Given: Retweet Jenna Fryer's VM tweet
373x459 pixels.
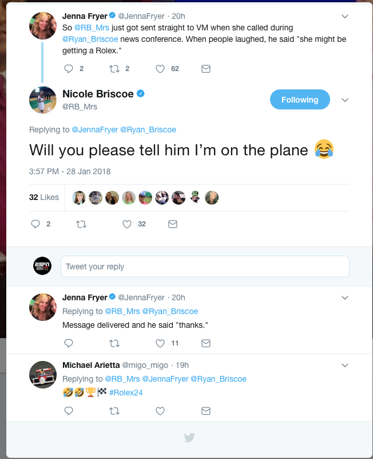Looking at the screenshot, I should 114,69.
